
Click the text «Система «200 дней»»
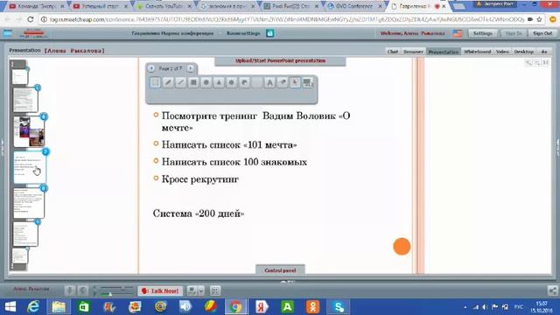point(199,213)
